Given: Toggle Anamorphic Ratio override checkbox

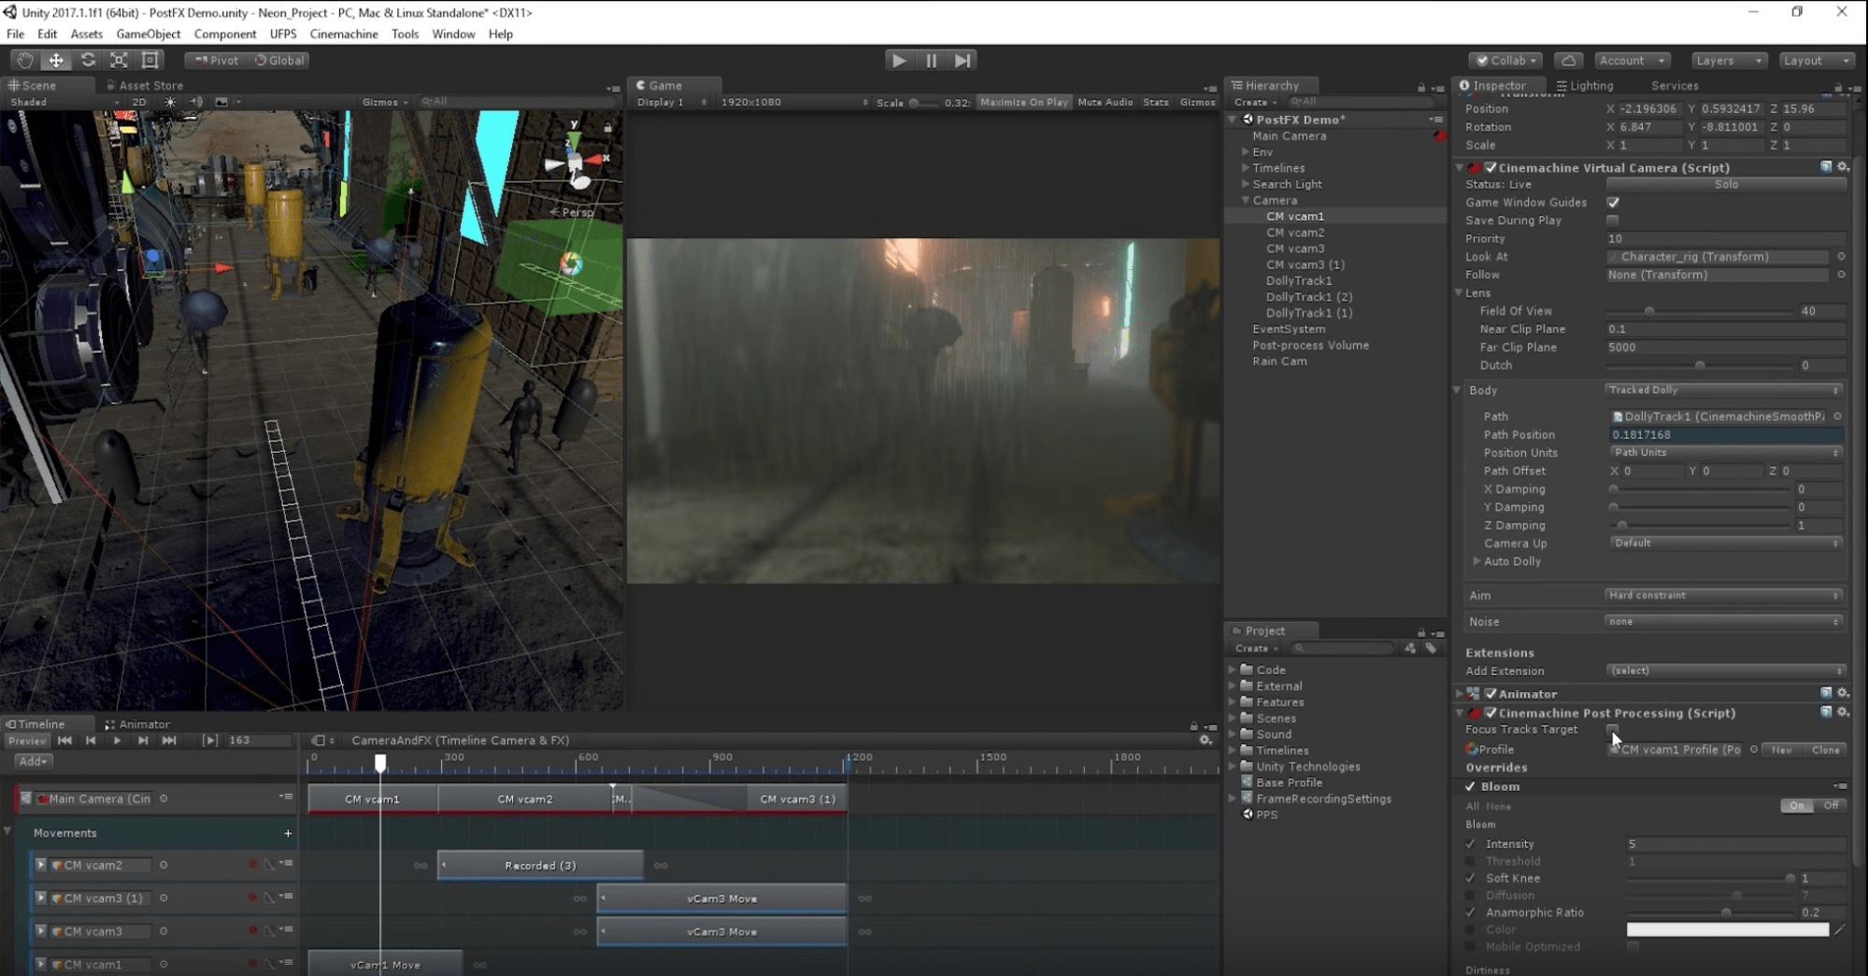Looking at the screenshot, I should [x=1471, y=913].
